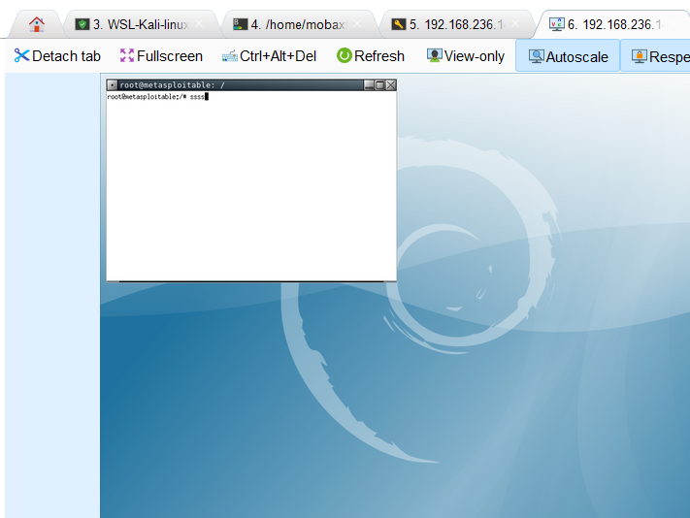This screenshot has width=690, height=518.
Task: Close the root@metasploitable terminal window
Action: pos(391,84)
